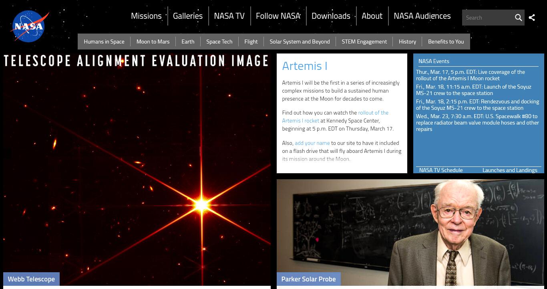Open the Follow NASA menu
The height and width of the screenshot is (289, 547).
(x=278, y=16)
